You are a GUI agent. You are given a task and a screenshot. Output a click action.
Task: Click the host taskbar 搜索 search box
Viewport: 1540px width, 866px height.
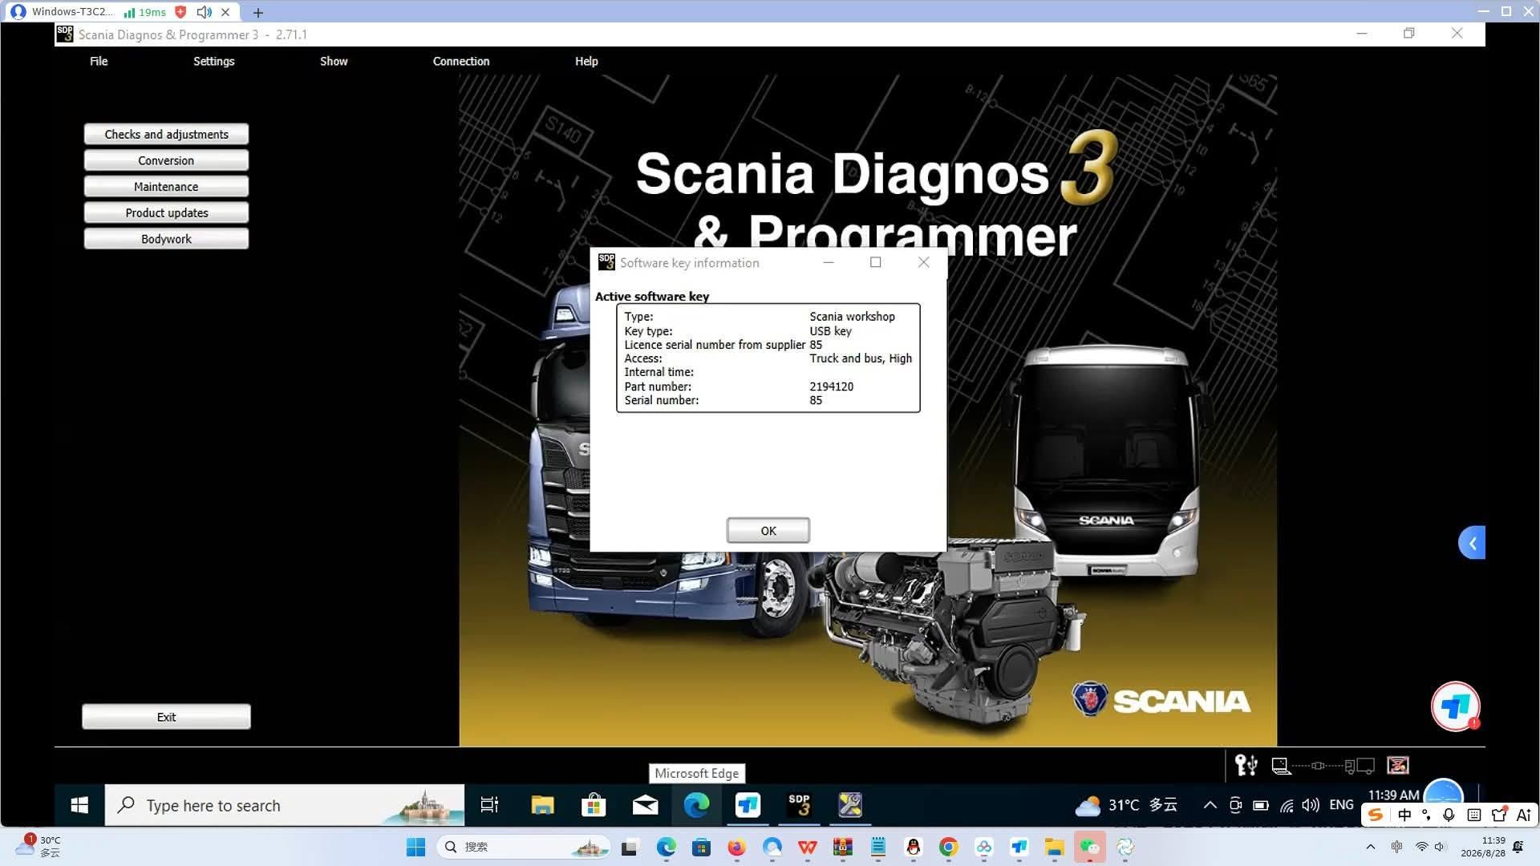click(523, 847)
